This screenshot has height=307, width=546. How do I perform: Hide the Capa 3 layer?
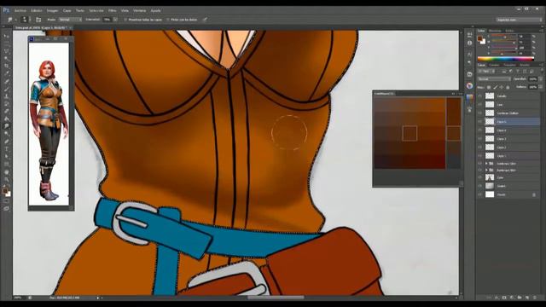[x=480, y=138]
